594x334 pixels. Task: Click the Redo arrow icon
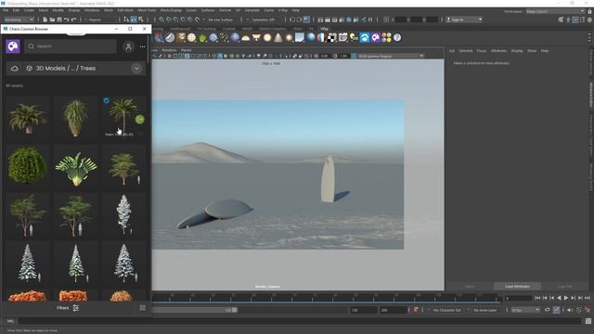pos(74,19)
